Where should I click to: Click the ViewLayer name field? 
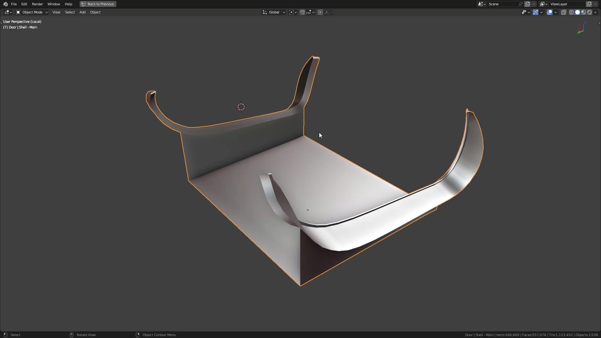tap(567, 4)
